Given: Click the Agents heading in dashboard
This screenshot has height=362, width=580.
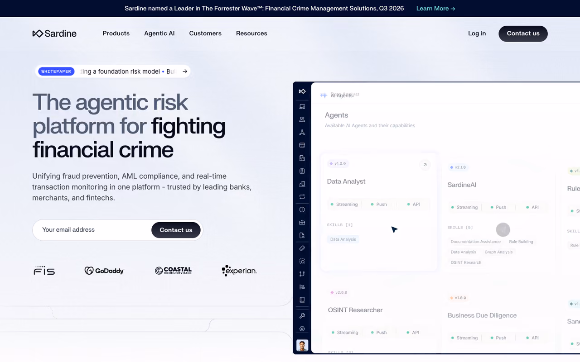Looking at the screenshot, I should pos(336,115).
